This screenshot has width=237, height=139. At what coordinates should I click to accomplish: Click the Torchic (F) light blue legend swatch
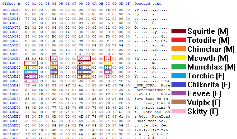pos(178,75)
